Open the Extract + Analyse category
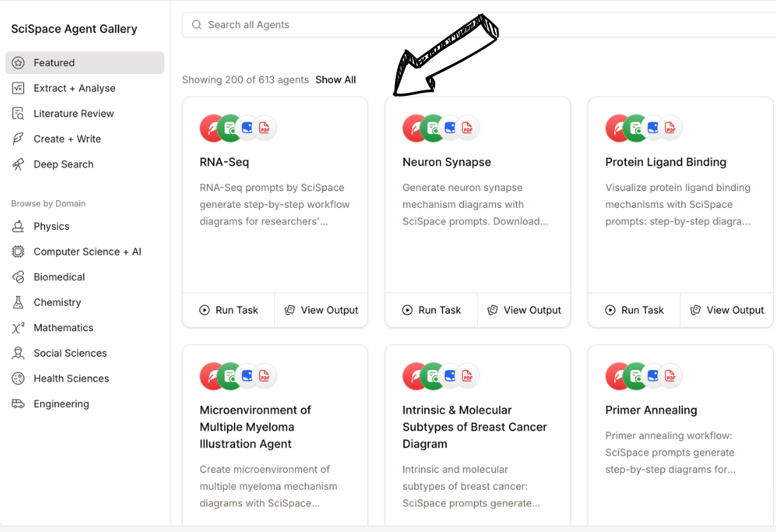The width and height of the screenshot is (776, 532). pyautogui.click(x=74, y=88)
